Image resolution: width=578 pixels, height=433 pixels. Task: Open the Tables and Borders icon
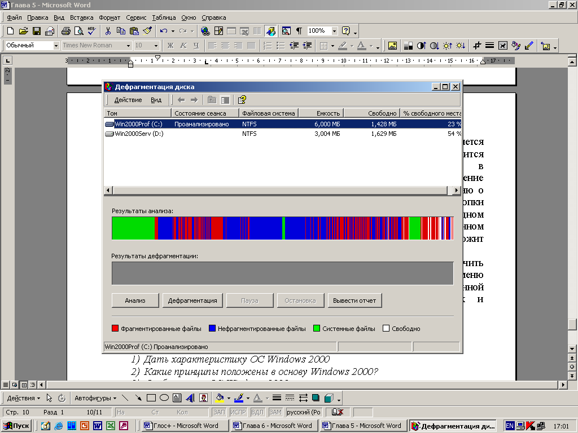tap(218, 31)
